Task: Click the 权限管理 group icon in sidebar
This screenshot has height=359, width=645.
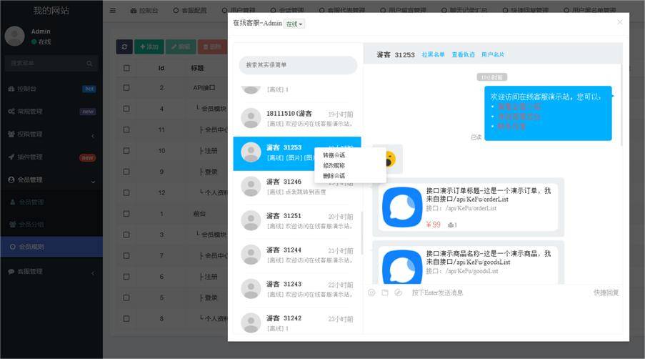Action: [11, 134]
